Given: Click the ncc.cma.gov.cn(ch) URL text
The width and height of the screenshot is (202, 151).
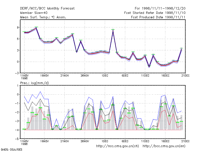Looking at the screenshot, I should [117, 146].
